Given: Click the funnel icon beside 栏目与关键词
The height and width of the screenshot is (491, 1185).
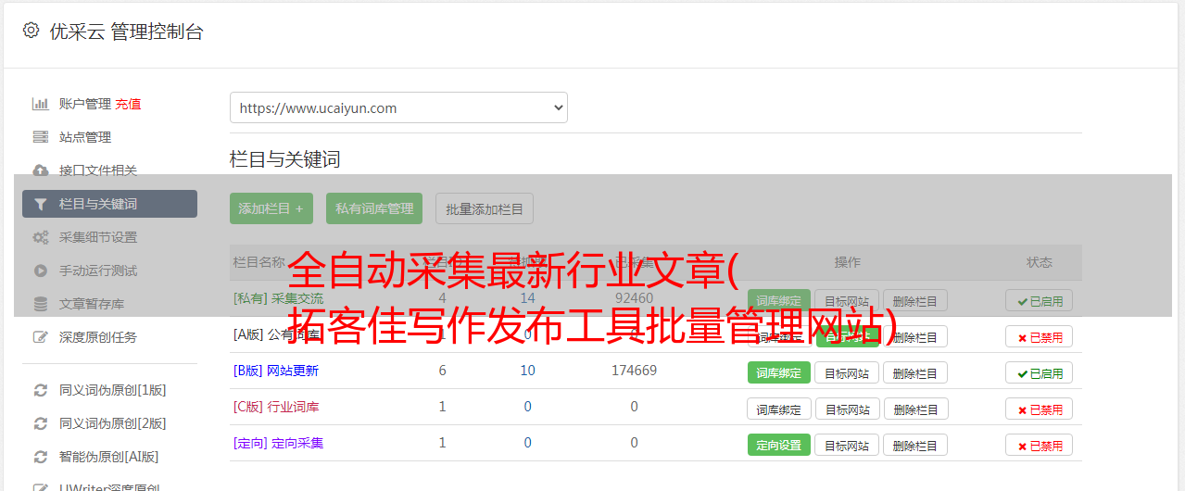Looking at the screenshot, I should (x=40, y=204).
